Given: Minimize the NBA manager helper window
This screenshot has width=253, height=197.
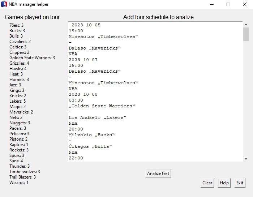Looking at the screenshot, I should tap(212, 4).
